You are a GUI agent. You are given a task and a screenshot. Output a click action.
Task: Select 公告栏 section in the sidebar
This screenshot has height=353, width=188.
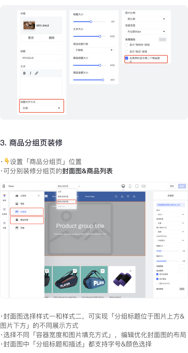pyautogui.click(x=27, y=196)
